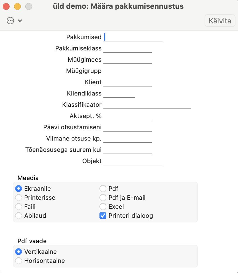Open the ellipsis actions menu icon

click(10, 21)
